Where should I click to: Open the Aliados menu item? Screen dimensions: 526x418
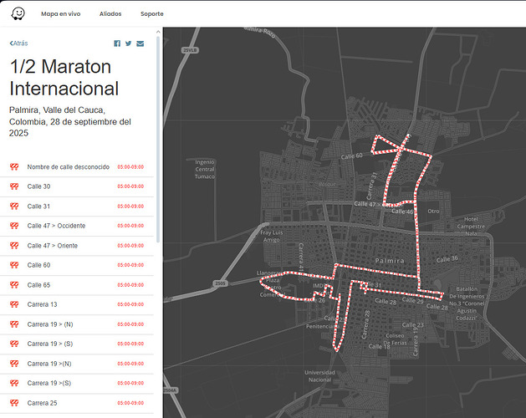pyautogui.click(x=110, y=14)
